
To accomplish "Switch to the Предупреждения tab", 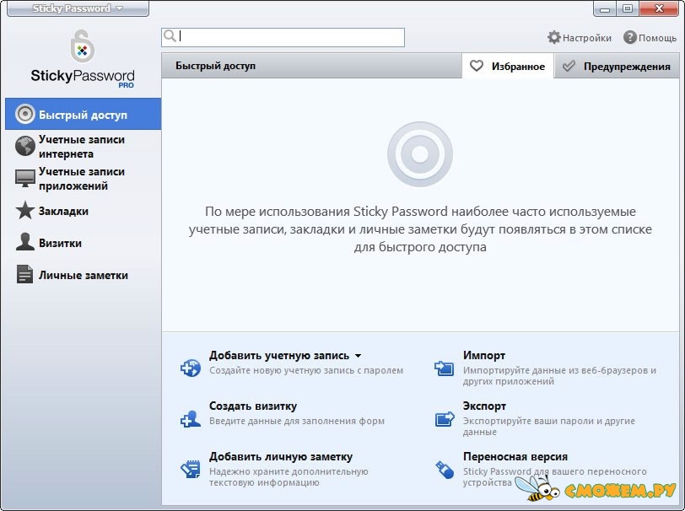I will click(x=617, y=67).
